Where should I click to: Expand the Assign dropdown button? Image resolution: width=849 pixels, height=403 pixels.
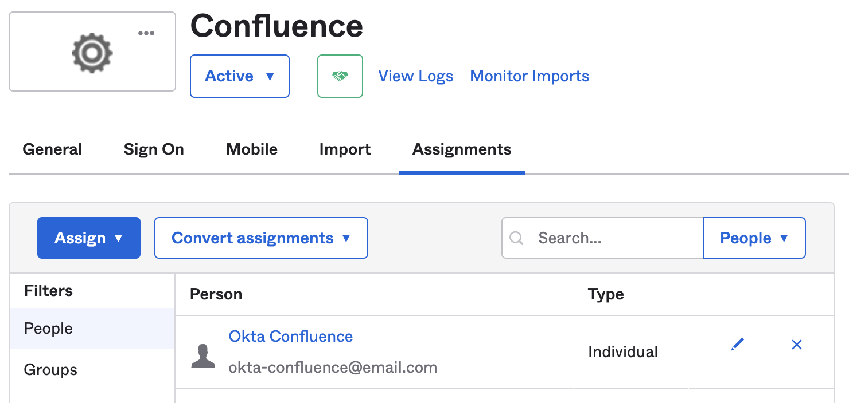(89, 238)
